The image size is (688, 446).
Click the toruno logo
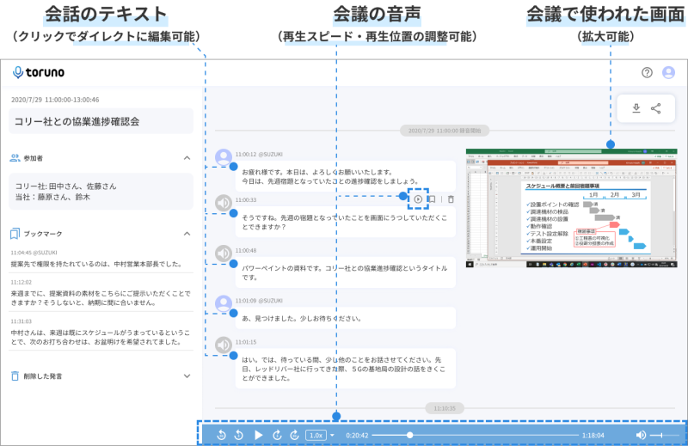coord(39,72)
